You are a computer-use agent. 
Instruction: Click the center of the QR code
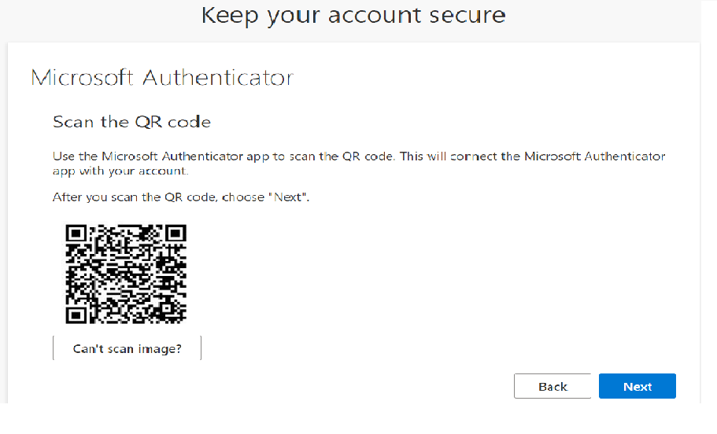[126, 274]
